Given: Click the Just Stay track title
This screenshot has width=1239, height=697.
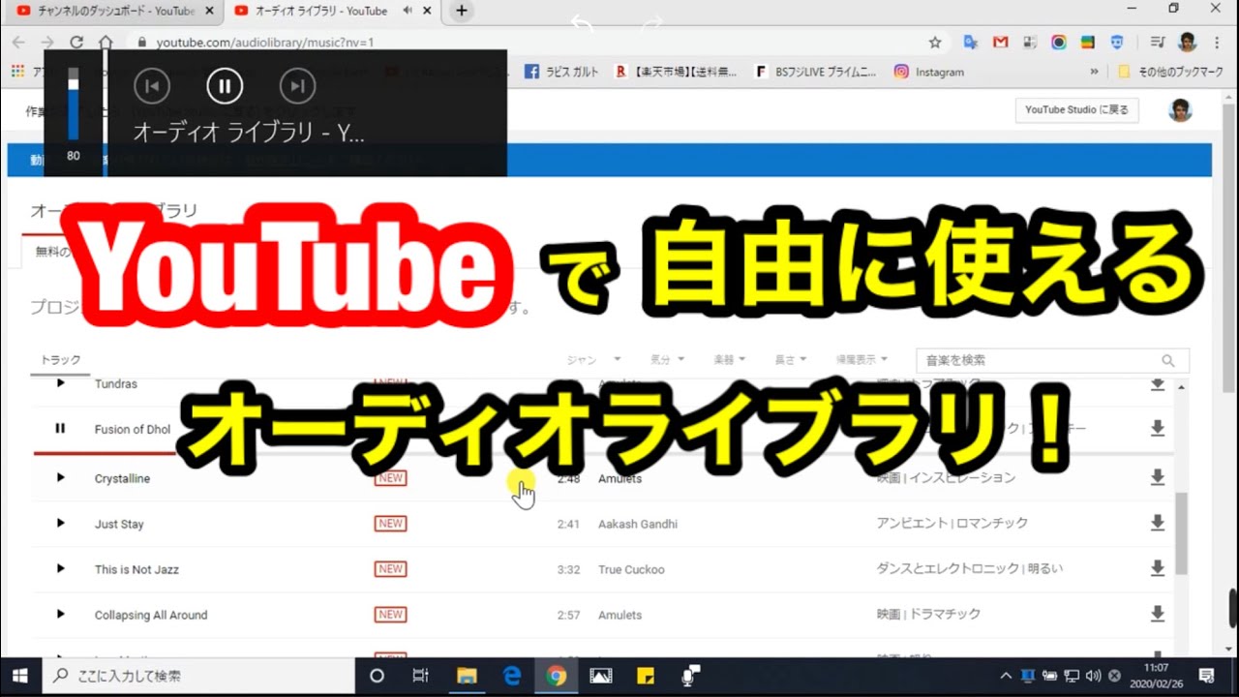Looking at the screenshot, I should pos(119,524).
